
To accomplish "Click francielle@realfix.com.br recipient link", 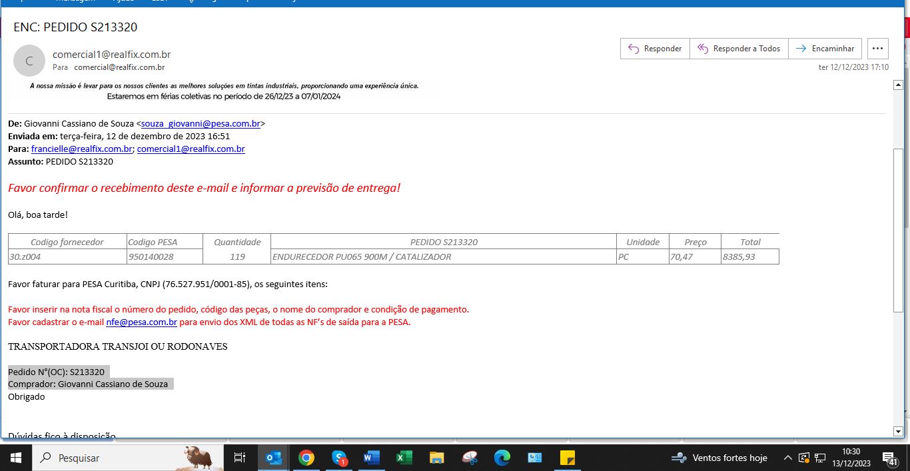I will (x=82, y=149).
